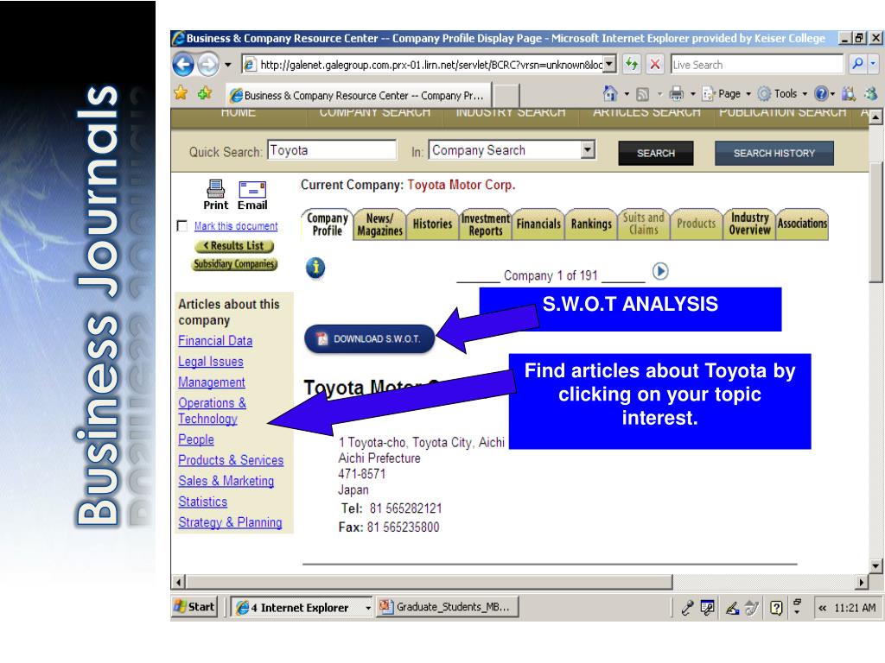Click the RSS Feeds icon
This screenshot has width=885, height=663.
(643, 93)
